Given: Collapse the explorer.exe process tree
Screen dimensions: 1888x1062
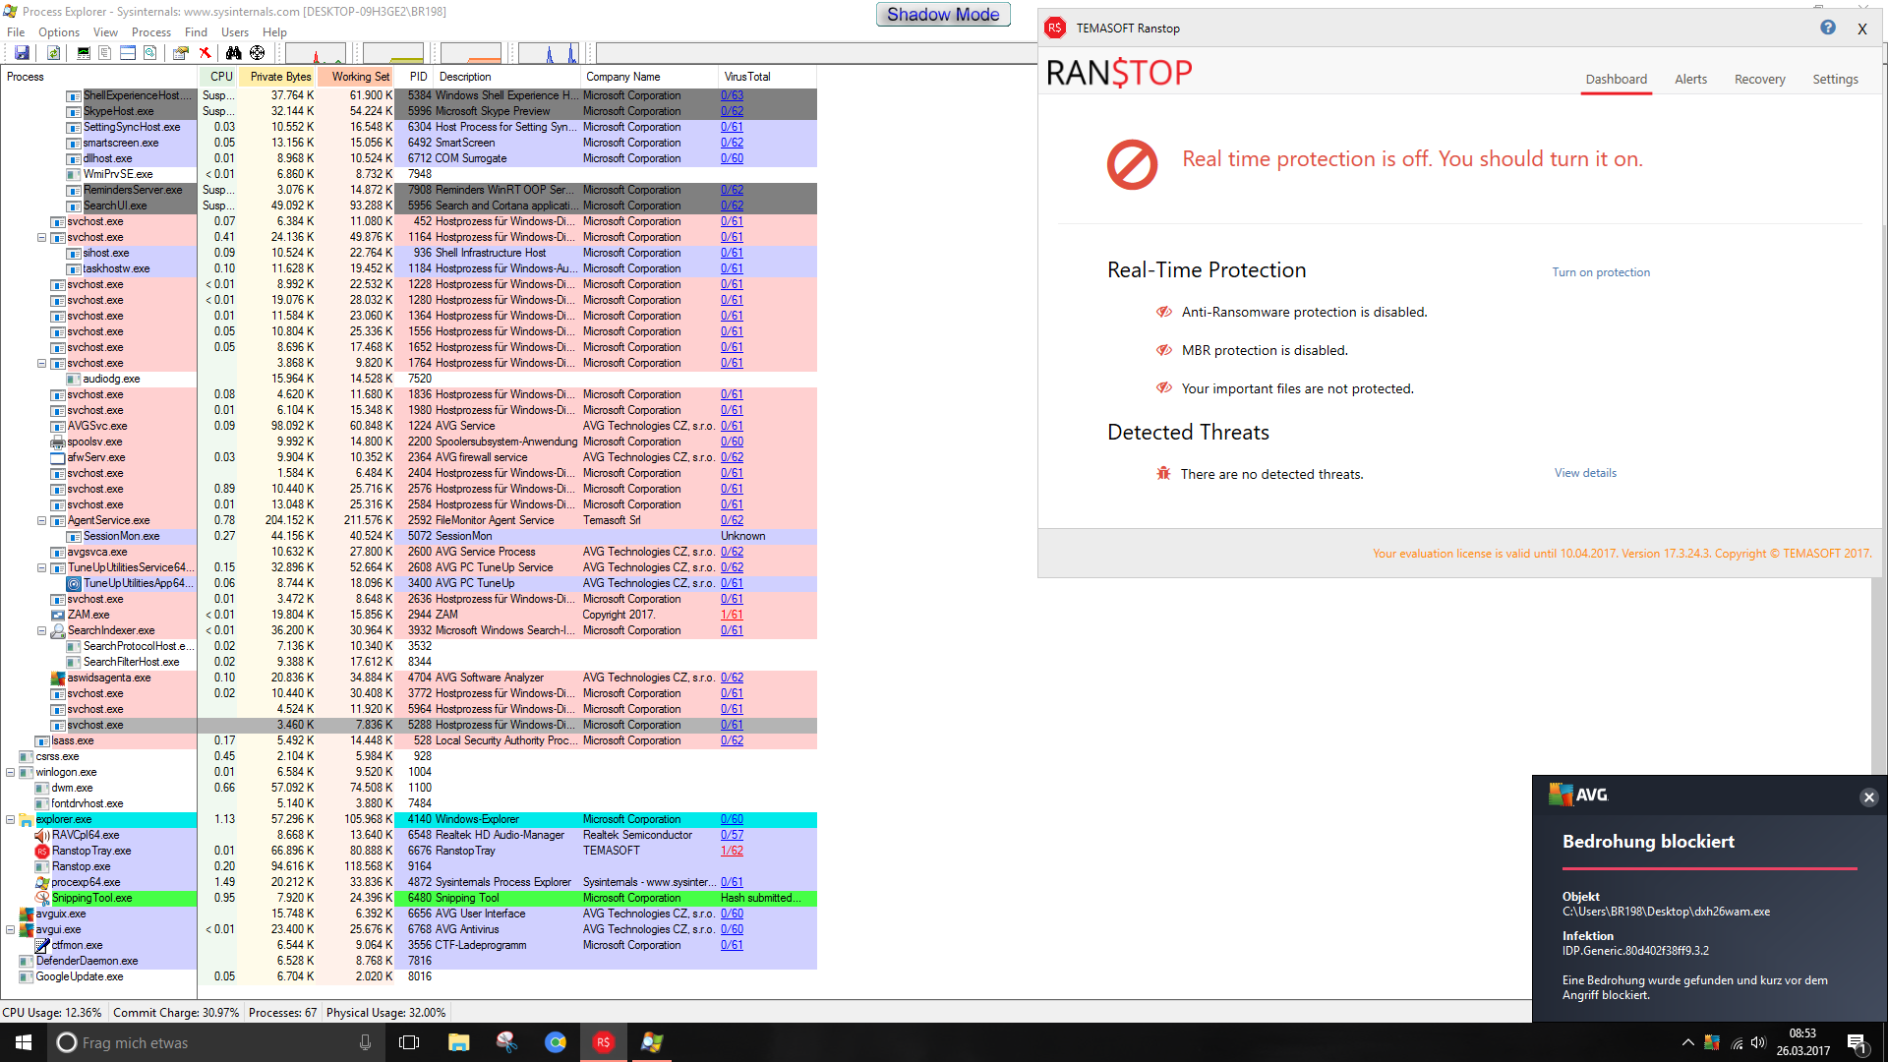Looking at the screenshot, I should pyautogui.click(x=11, y=819).
